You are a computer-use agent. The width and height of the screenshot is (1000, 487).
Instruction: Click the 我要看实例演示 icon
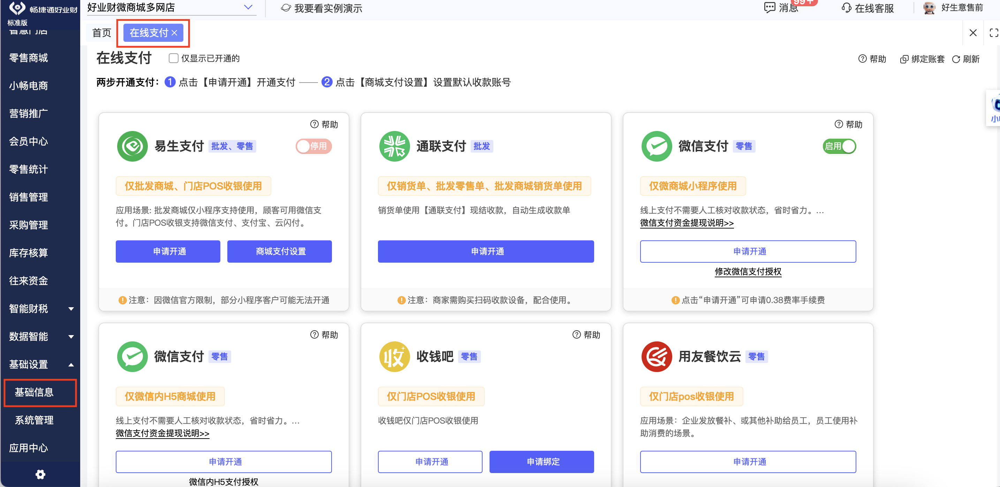pyautogui.click(x=286, y=8)
